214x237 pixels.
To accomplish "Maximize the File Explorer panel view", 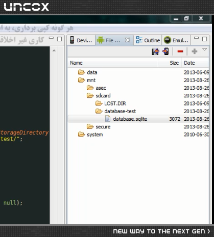I will click(204, 39).
